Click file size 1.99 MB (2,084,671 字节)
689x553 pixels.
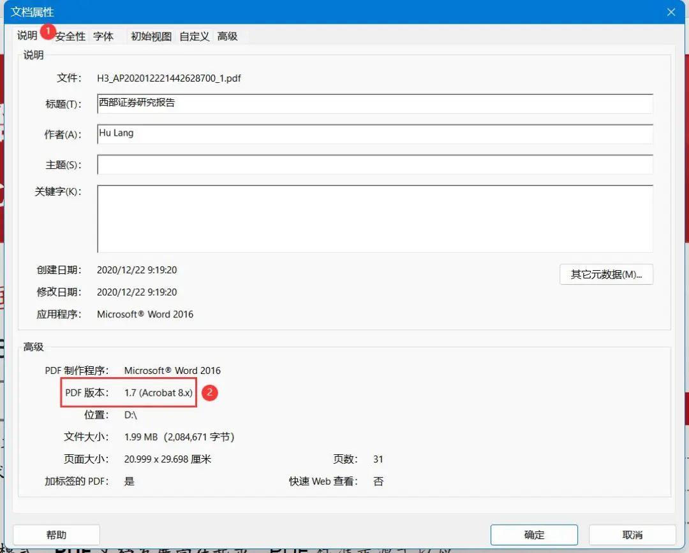tap(179, 437)
